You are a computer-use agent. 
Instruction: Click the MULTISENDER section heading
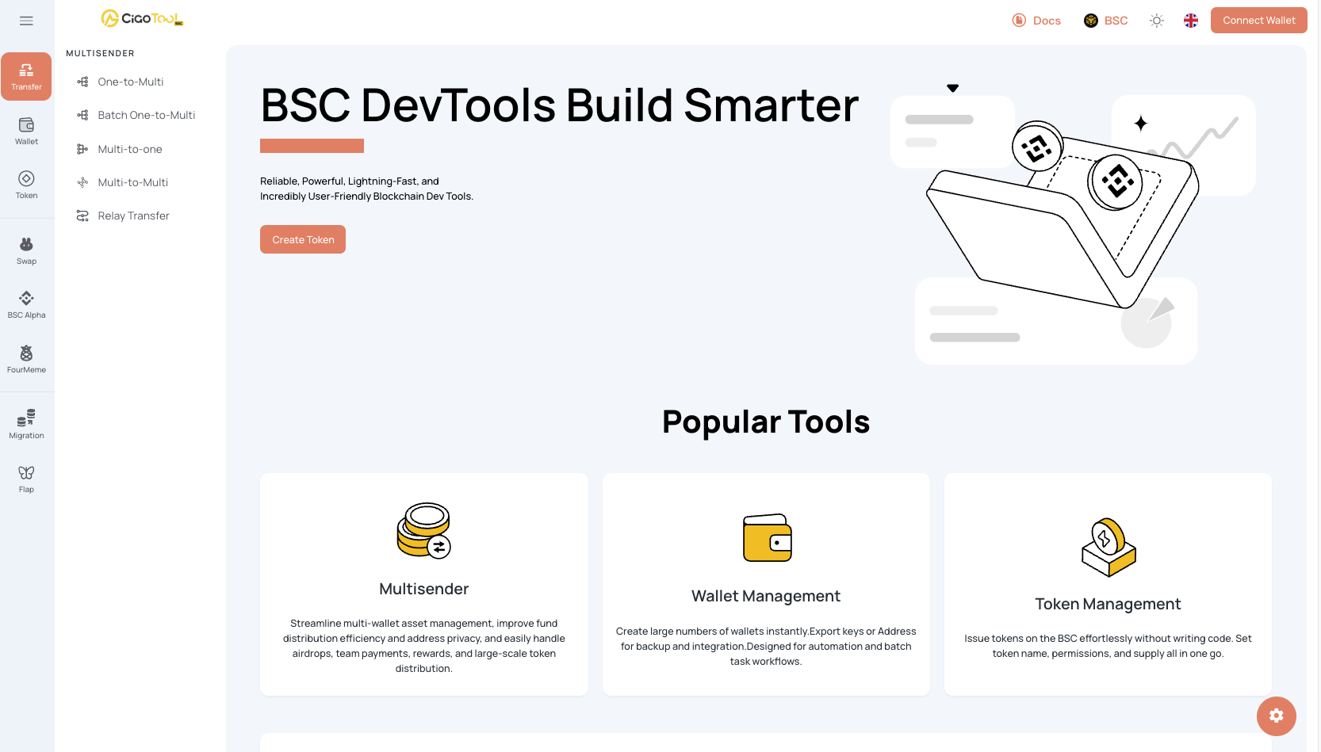pyautogui.click(x=100, y=53)
